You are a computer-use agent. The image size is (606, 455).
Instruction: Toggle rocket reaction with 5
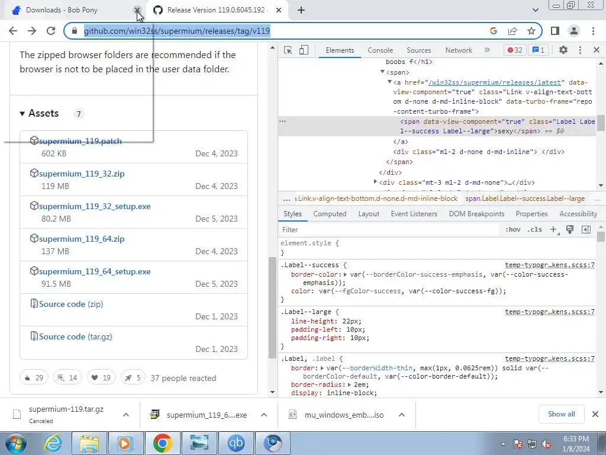pos(133,377)
